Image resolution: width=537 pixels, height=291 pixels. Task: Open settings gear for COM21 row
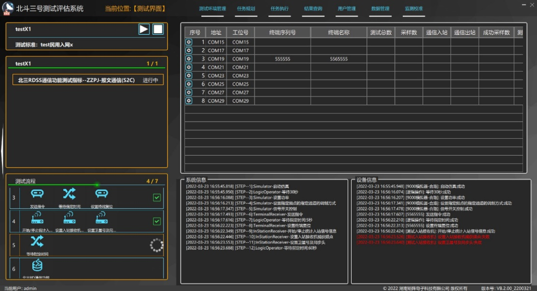[x=189, y=67]
